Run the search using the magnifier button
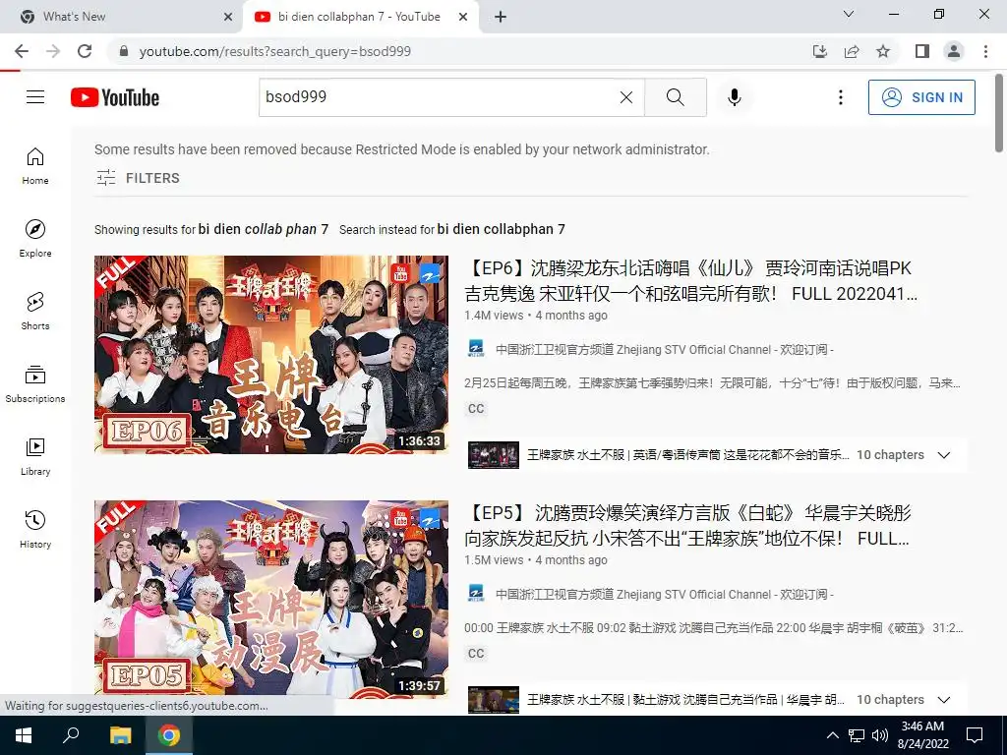Image resolution: width=1007 pixels, height=755 pixels. 676,97
